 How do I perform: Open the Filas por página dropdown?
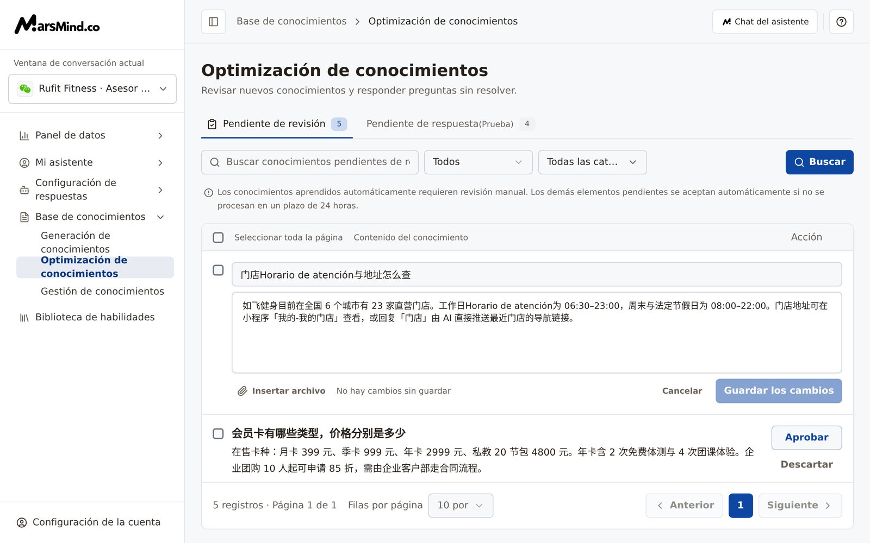click(461, 506)
